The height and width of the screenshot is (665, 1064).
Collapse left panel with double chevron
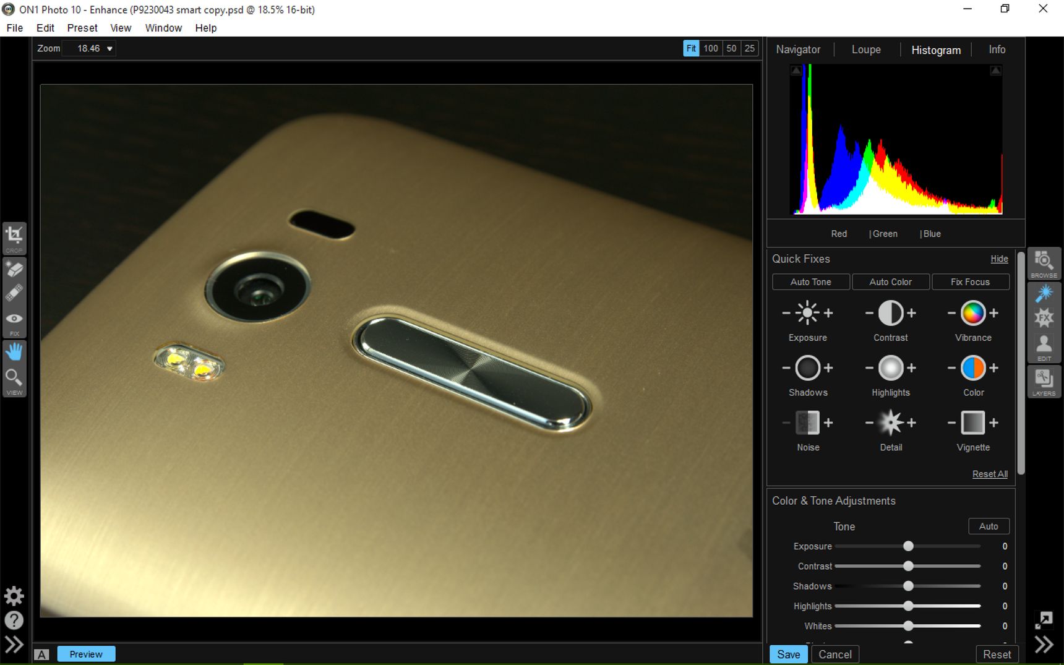pos(14,645)
